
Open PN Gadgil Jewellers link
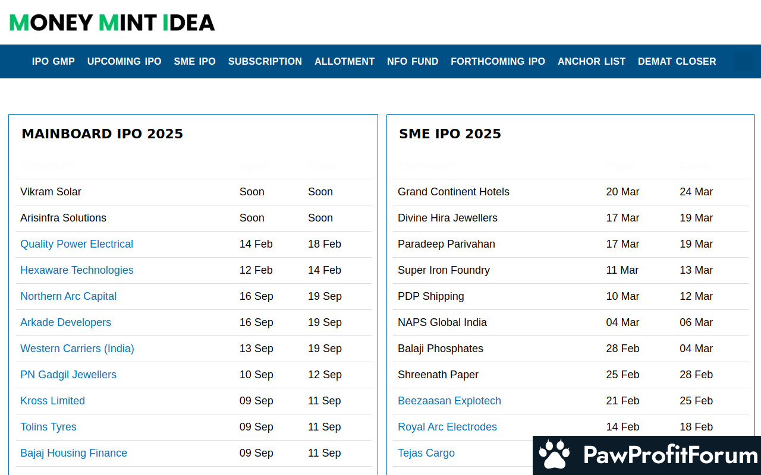pos(68,375)
